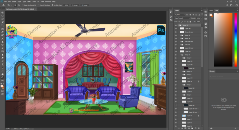Screen dimensions: 239x130
Task: Create new adjustment layer
Action: (x=189, y=128)
